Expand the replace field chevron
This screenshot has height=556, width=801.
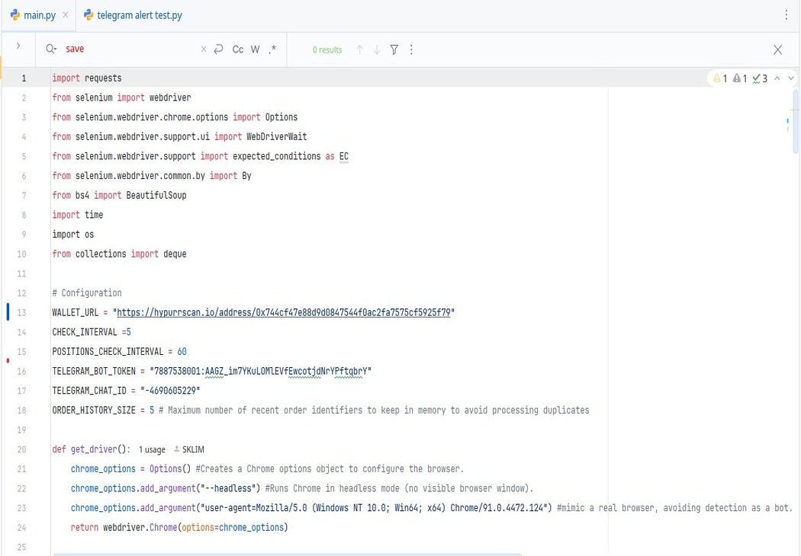pos(18,46)
